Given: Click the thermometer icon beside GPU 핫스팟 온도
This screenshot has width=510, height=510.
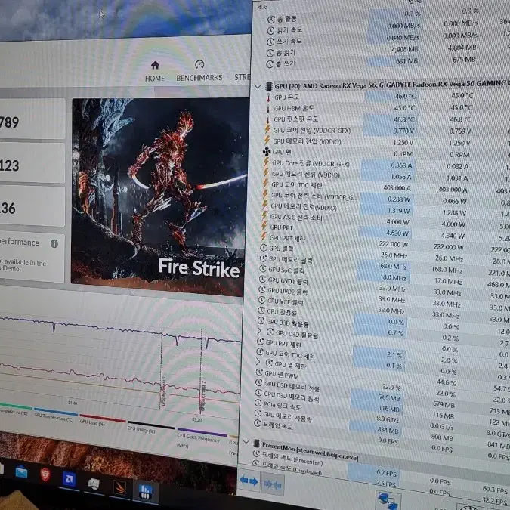Looking at the screenshot, I should (267, 120).
